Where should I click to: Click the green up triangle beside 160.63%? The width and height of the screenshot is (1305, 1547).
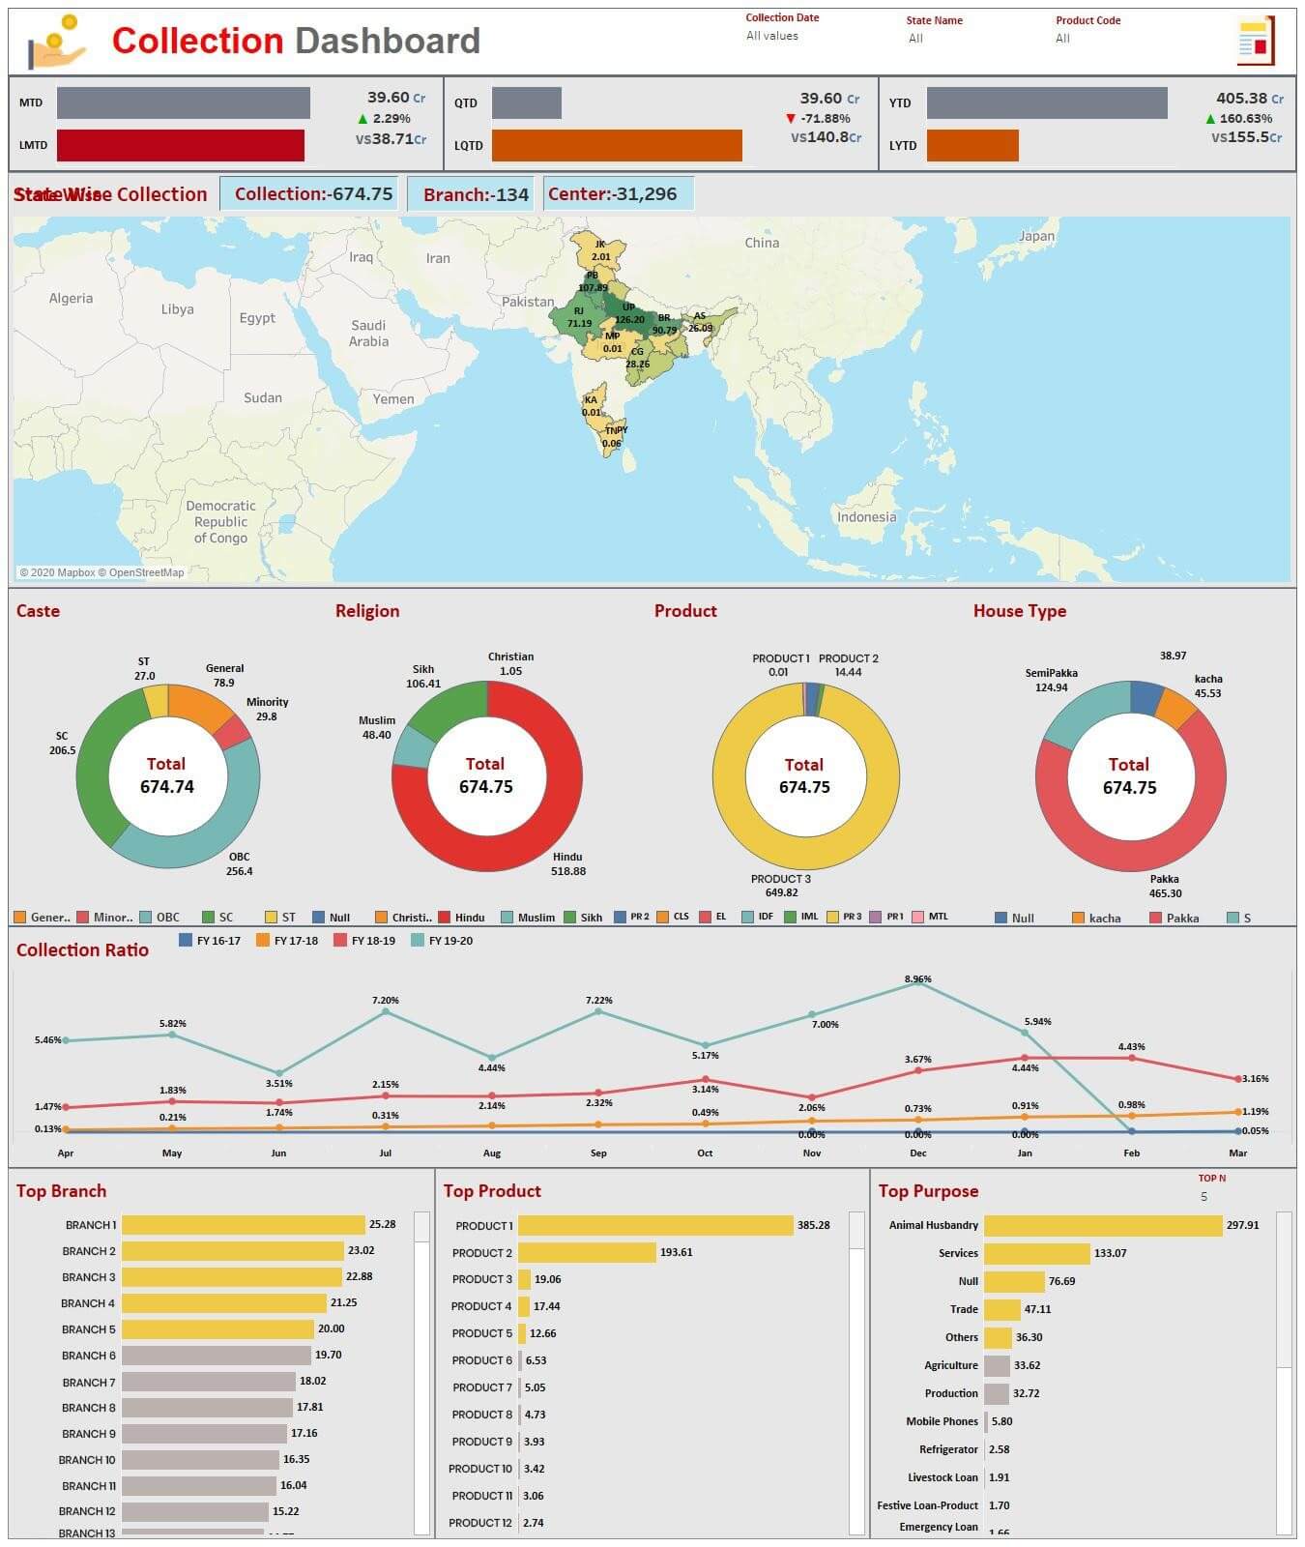[x=1210, y=119]
